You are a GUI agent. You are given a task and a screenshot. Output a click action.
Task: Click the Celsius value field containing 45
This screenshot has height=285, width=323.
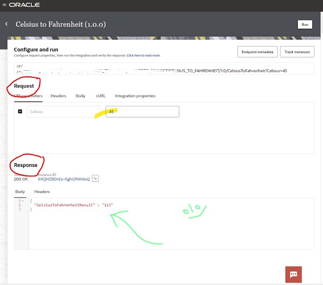[x=142, y=111]
